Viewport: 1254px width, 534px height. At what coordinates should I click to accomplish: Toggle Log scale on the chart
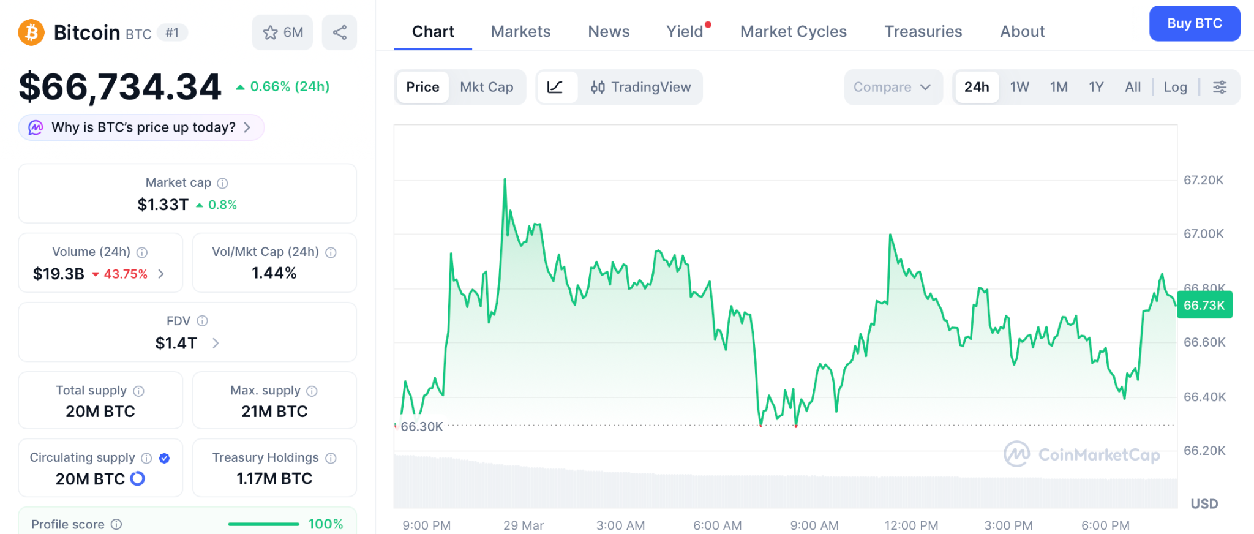click(x=1174, y=87)
